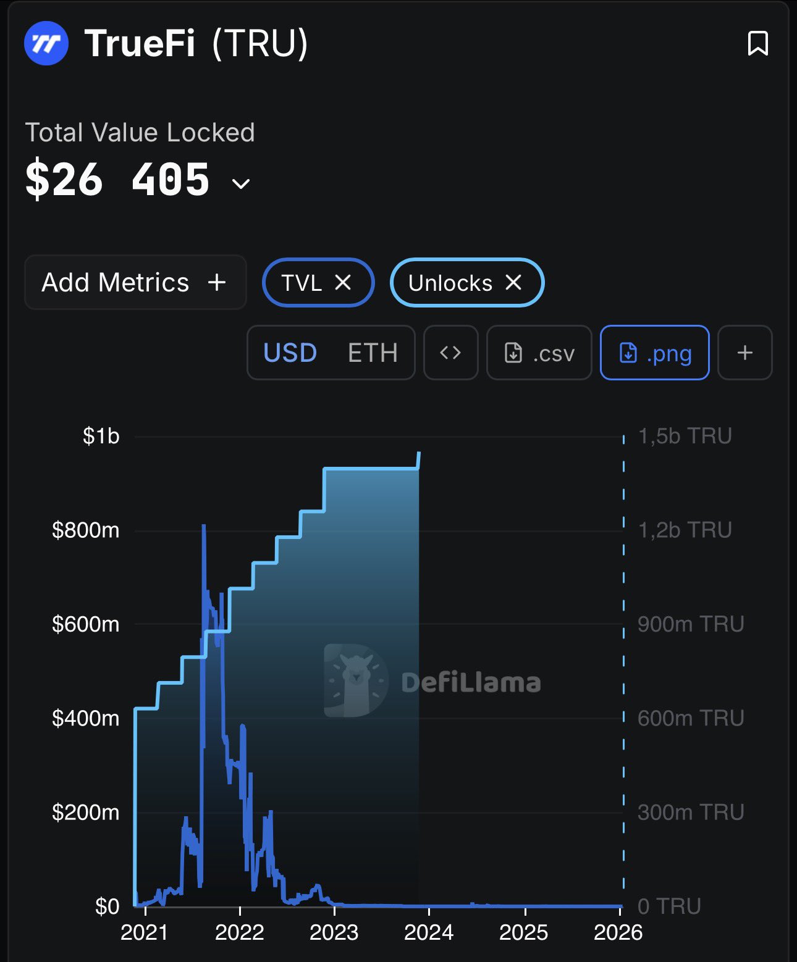Toggle the TVL metric chip

[x=302, y=283]
